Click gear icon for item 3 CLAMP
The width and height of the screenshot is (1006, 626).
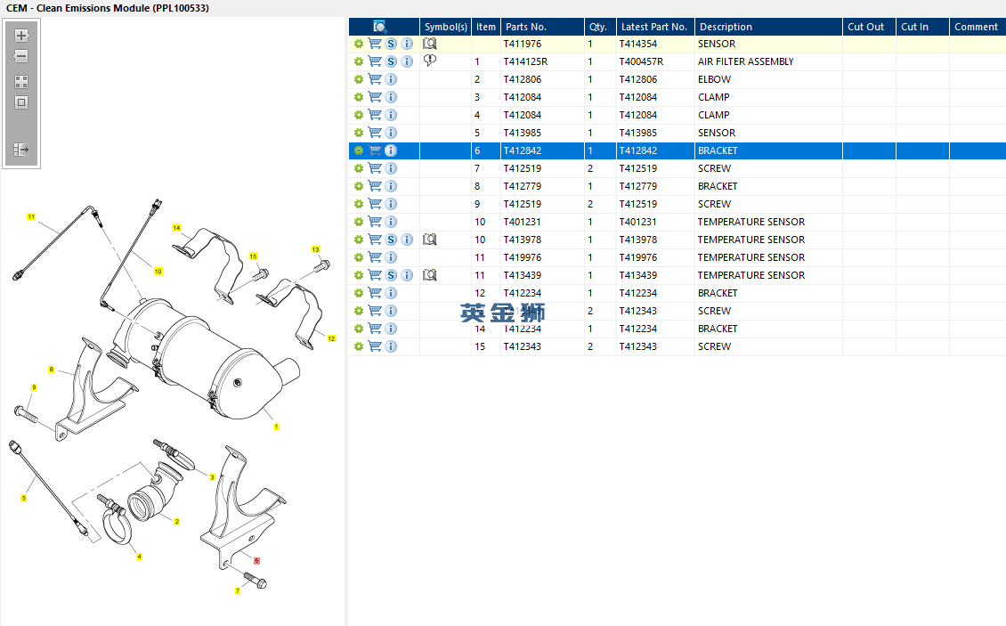tap(359, 97)
